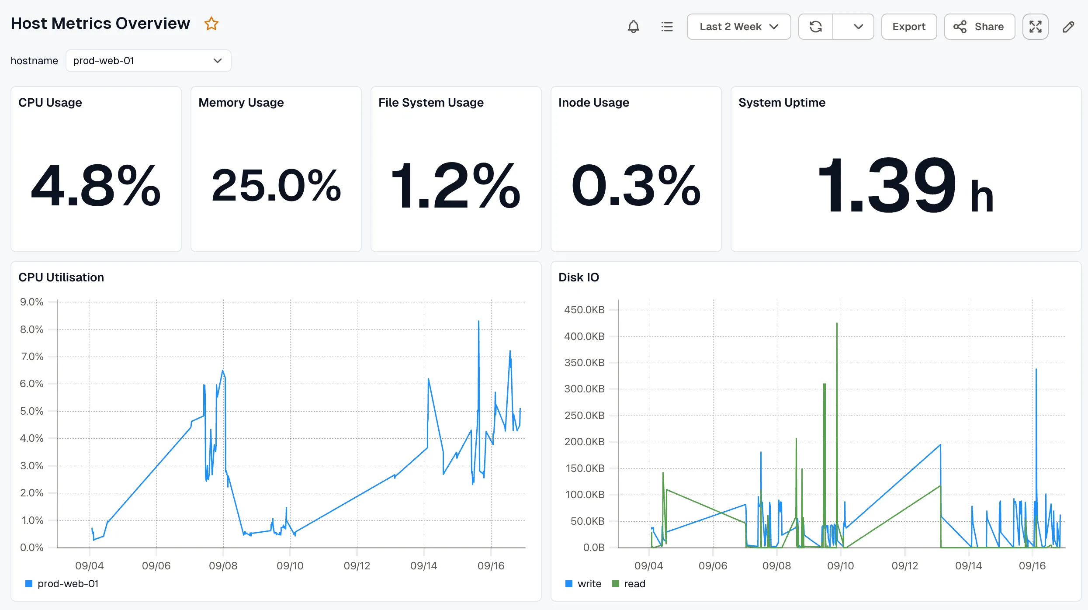The image size is (1088, 610).
Task: Refresh the dashboard data
Action: pos(816,27)
